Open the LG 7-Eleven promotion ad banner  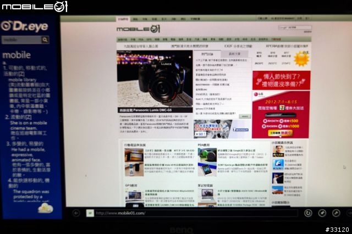click(x=280, y=115)
